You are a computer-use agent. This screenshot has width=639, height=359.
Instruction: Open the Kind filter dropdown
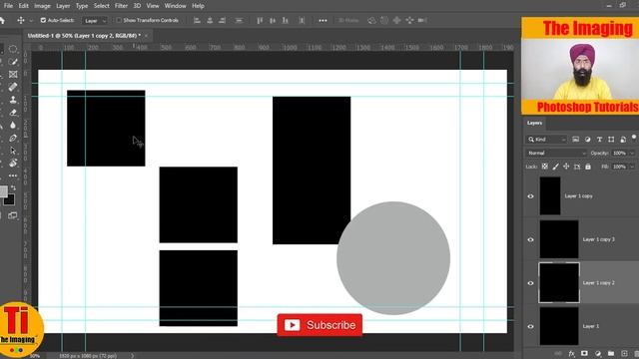(x=546, y=140)
